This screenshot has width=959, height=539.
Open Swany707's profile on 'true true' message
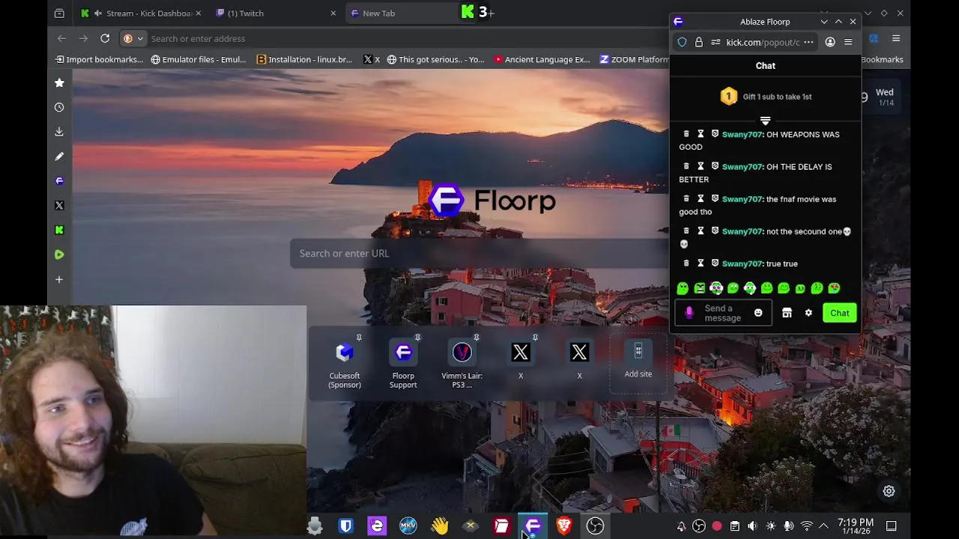tap(742, 264)
